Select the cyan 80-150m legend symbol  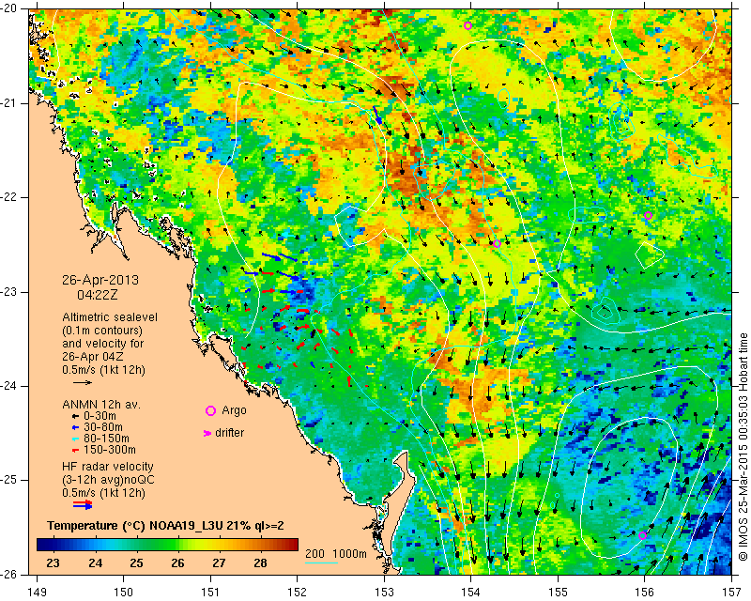click(x=75, y=439)
